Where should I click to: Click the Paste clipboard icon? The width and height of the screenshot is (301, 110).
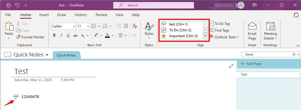tap(9, 26)
